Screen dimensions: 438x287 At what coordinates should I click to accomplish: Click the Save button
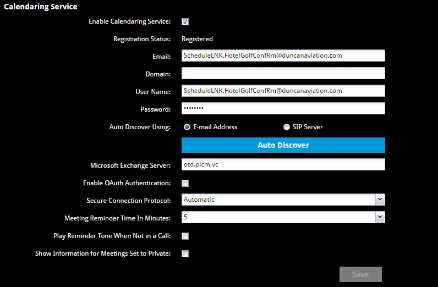360,274
